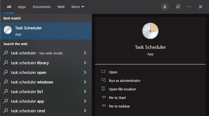Click the Pin to Start pin icon

(104, 97)
